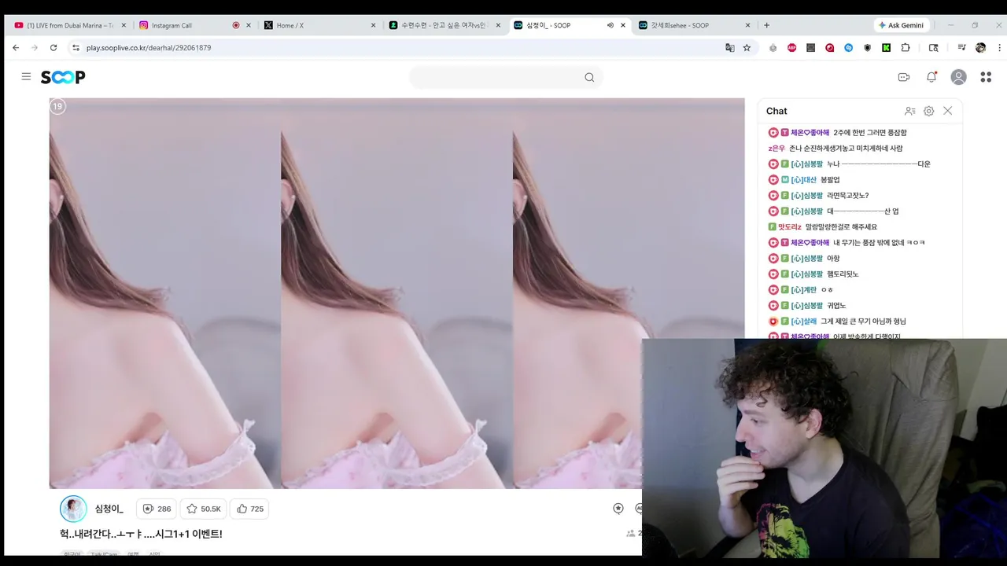Click the browser back arrow

(x=16, y=48)
